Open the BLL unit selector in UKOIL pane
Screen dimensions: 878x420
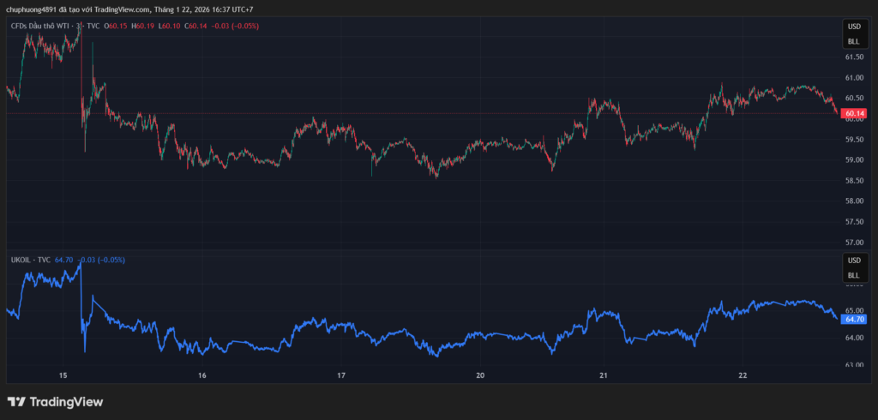point(853,275)
